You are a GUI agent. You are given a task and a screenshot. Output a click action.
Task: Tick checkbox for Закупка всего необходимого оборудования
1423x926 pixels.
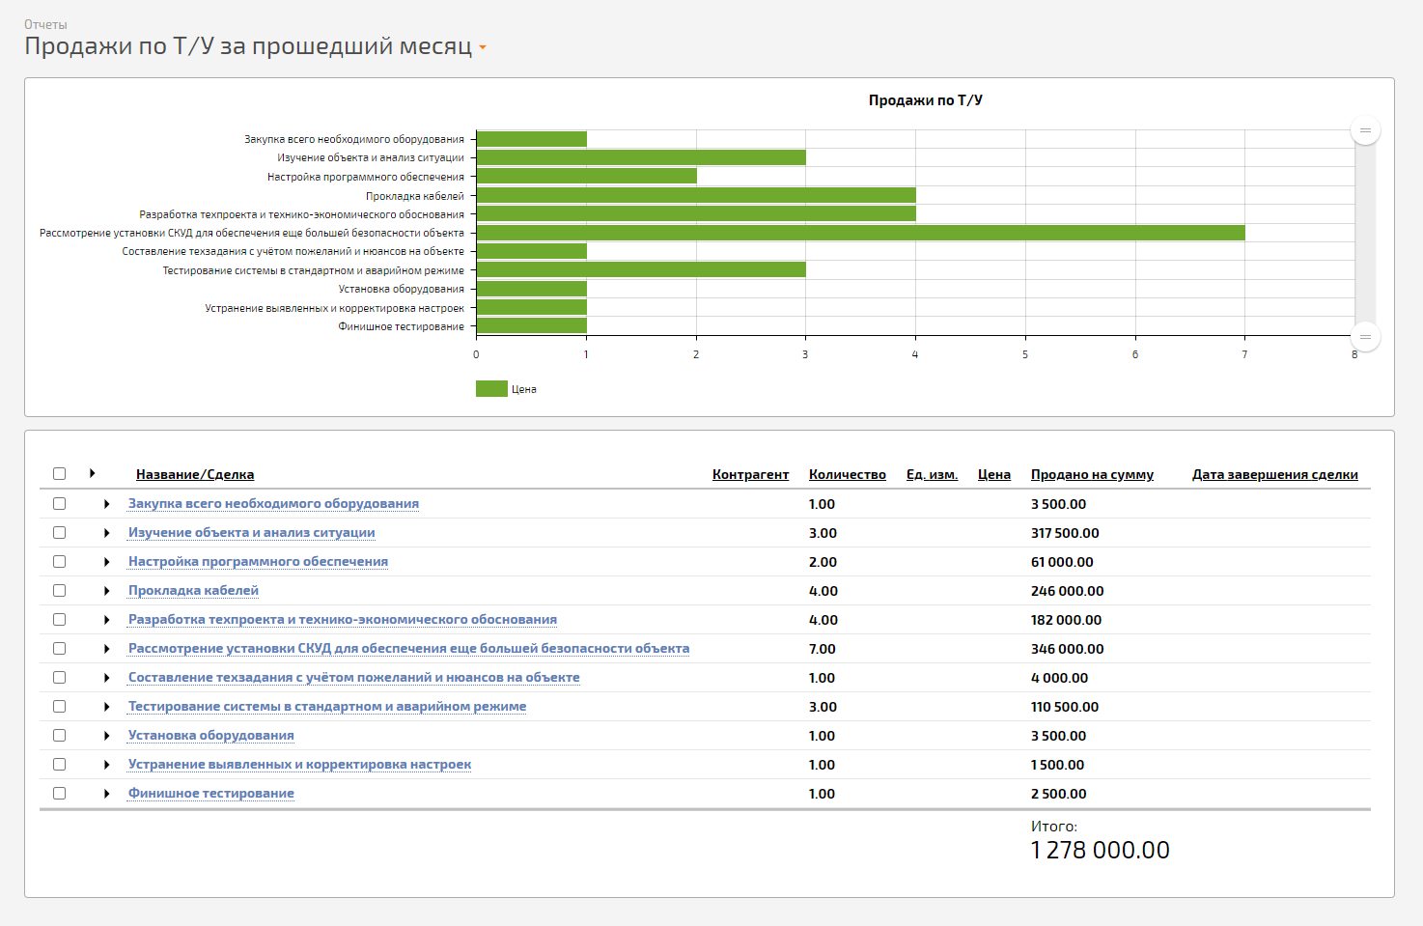pos(59,504)
